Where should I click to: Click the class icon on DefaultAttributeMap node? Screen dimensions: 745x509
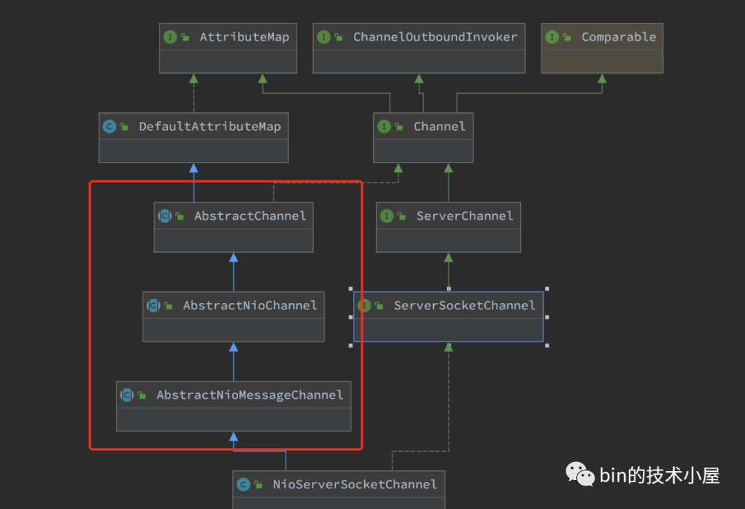tap(109, 127)
